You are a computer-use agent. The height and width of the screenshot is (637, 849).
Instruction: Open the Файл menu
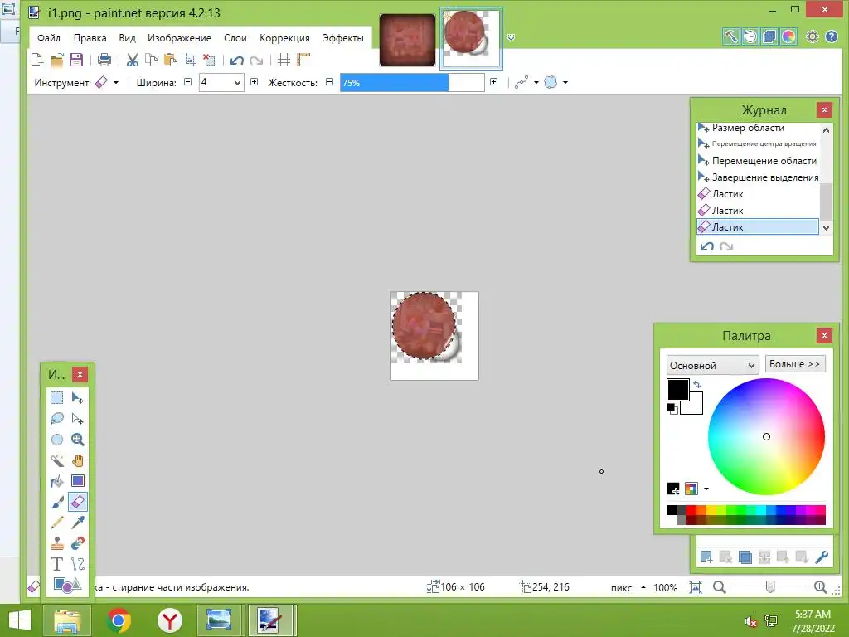point(49,38)
